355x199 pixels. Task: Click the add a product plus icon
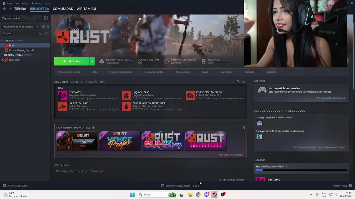tap(4, 186)
